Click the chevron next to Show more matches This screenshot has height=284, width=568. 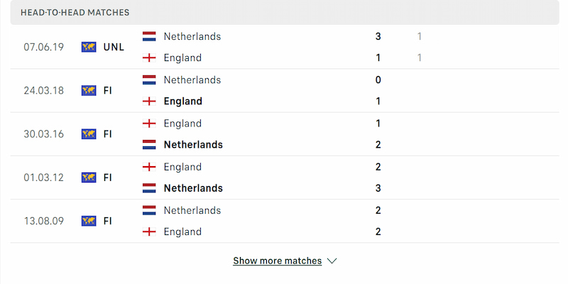tap(332, 261)
